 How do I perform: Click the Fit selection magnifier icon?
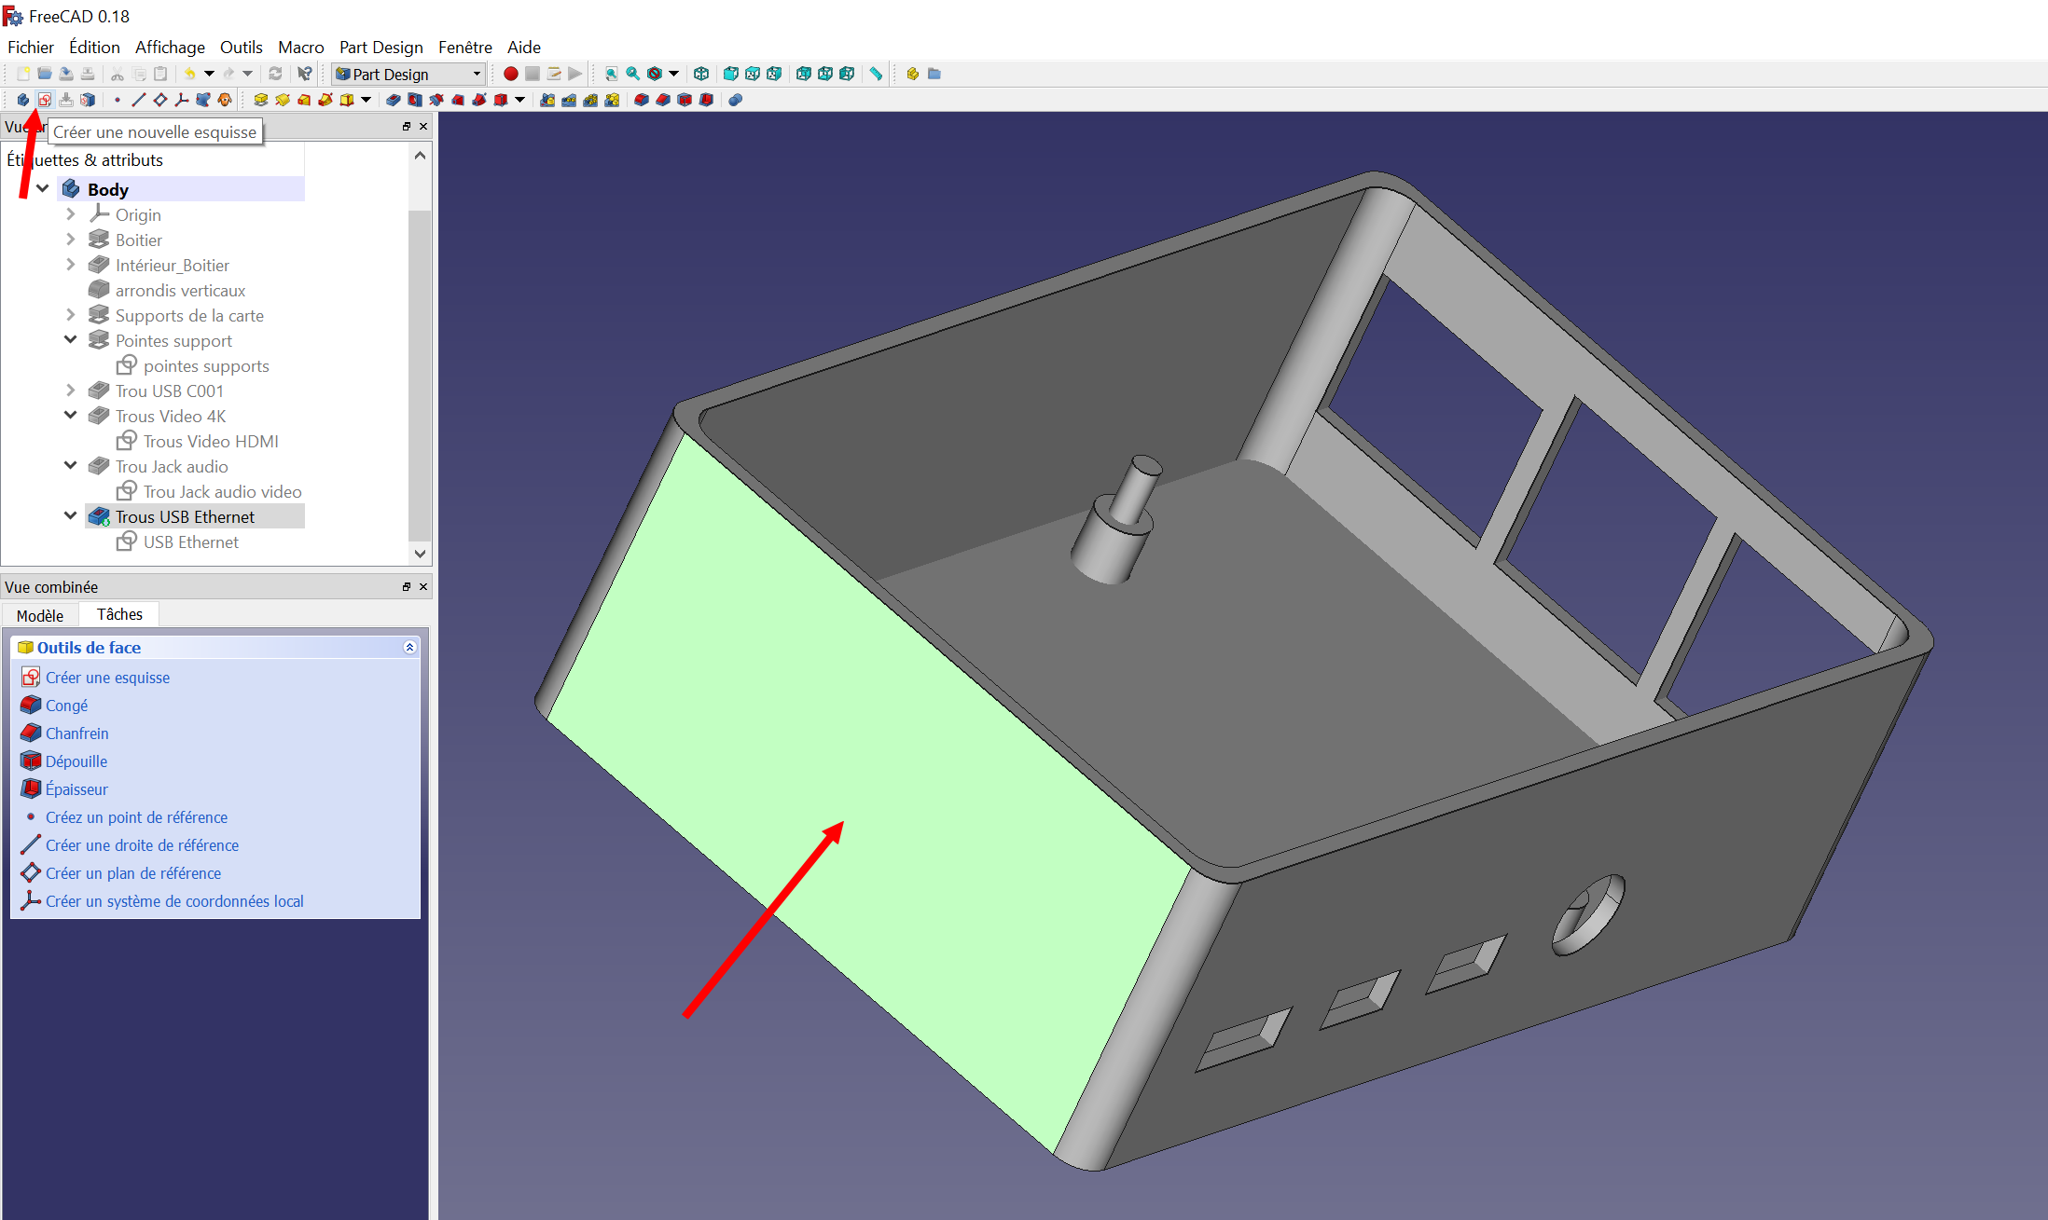(x=633, y=74)
